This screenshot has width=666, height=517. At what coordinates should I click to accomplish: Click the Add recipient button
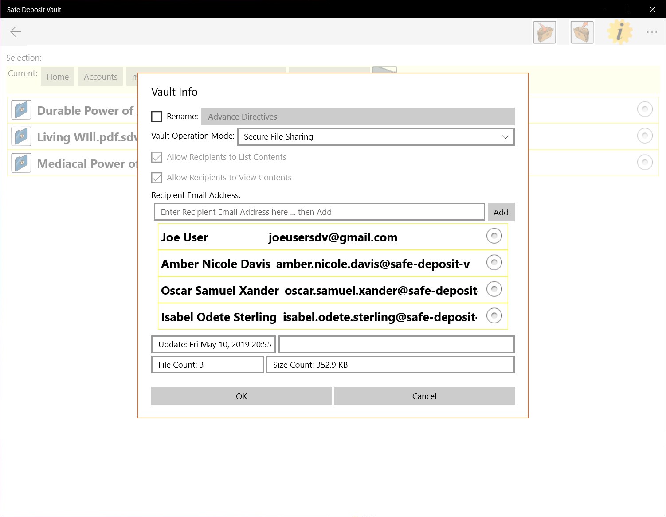[501, 212]
